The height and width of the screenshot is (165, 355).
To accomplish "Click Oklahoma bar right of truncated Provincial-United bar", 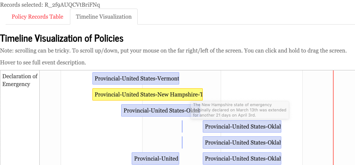I will point(242,158).
